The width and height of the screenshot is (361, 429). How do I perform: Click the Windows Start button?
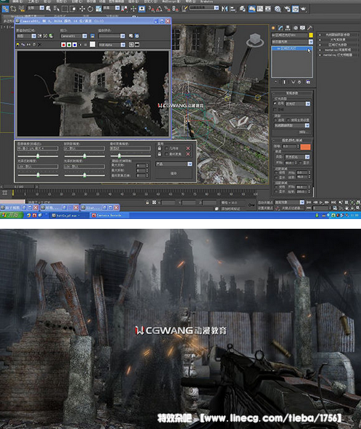tap(11, 215)
